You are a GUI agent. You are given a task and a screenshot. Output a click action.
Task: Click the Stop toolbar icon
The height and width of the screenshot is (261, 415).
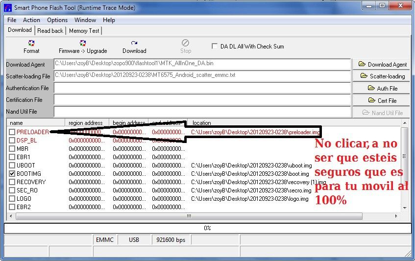(x=186, y=47)
